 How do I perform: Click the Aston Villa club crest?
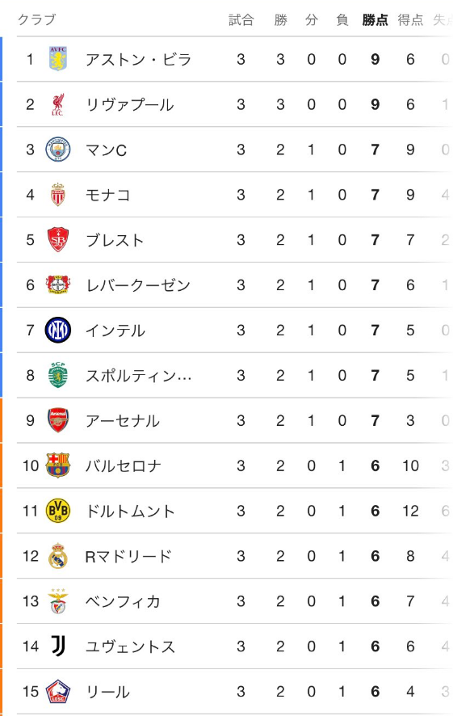[x=58, y=59]
